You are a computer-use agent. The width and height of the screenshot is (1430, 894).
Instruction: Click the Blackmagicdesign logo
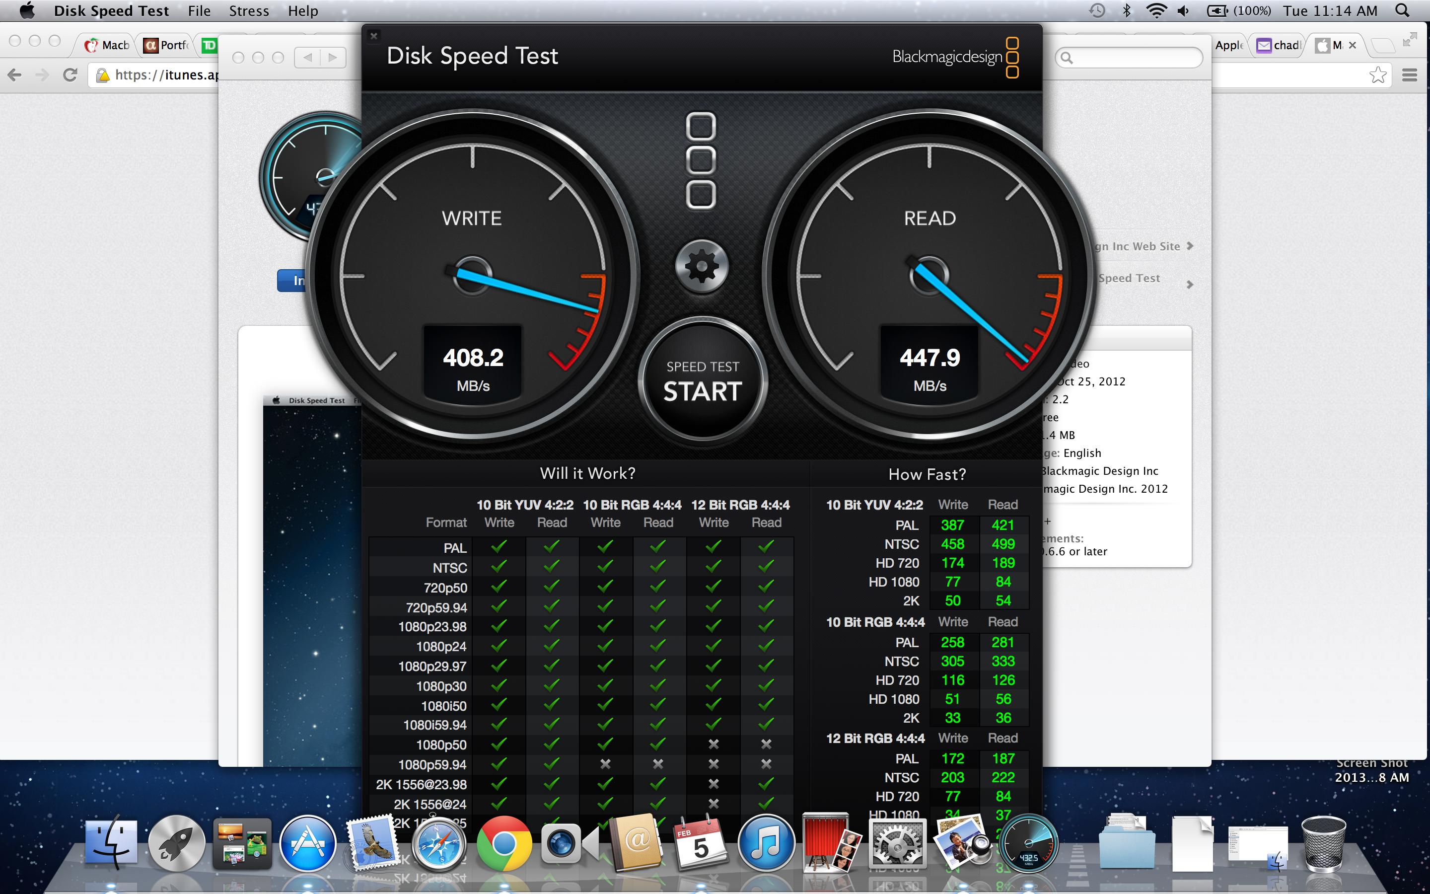pyautogui.click(x=955, y=57)
